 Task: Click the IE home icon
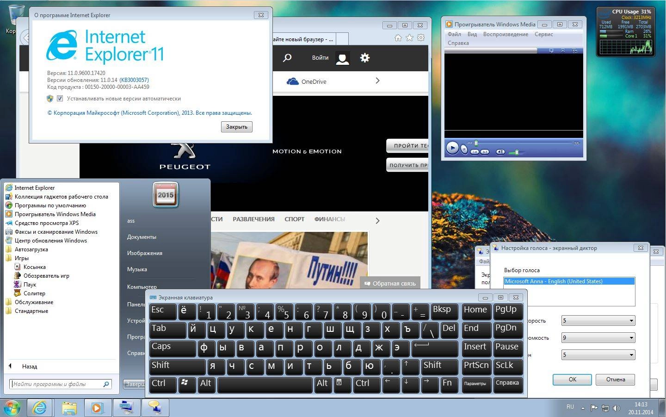point(398,38)
